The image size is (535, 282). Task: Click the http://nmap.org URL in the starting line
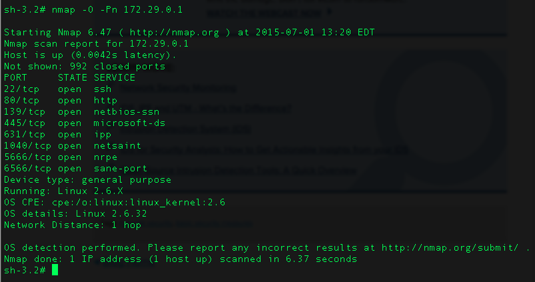[x=175, y=32]
